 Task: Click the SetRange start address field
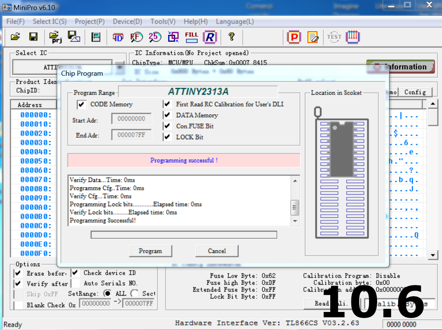96,303
